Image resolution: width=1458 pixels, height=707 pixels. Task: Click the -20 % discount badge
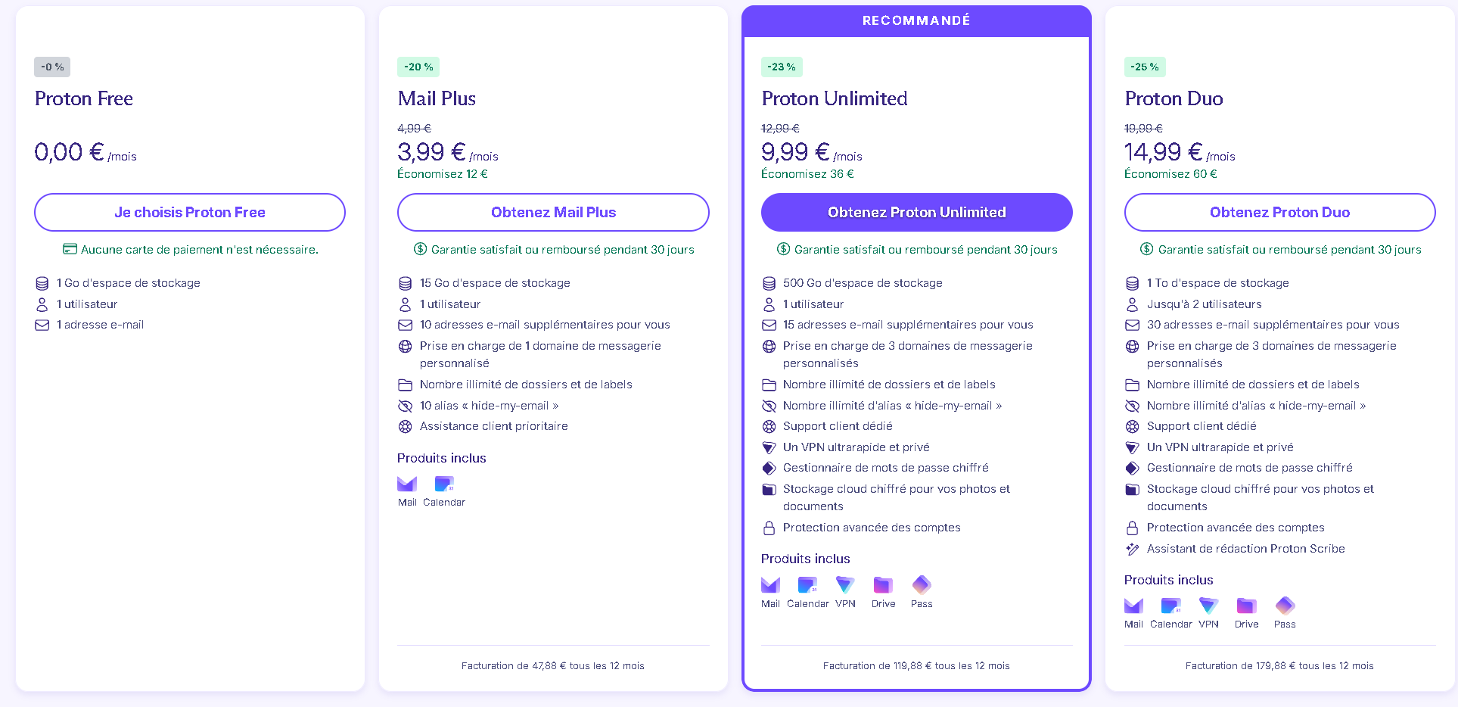click(x=418, y=67)
